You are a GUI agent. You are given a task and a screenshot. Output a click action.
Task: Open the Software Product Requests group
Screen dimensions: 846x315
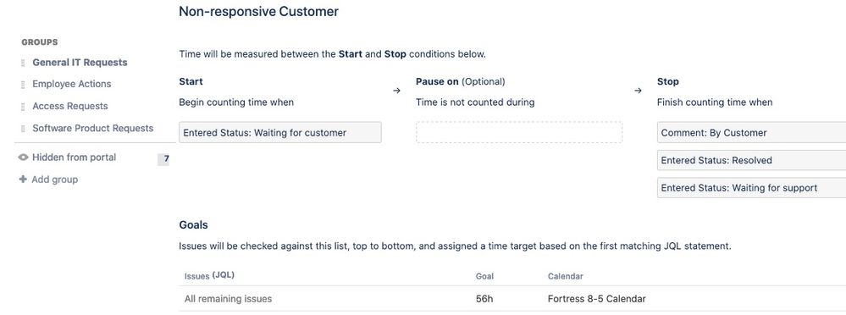click(x=93, y=129)
